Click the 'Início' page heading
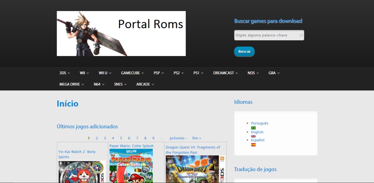The width and height of the screenshot is (374, 183). pos(67,104)
